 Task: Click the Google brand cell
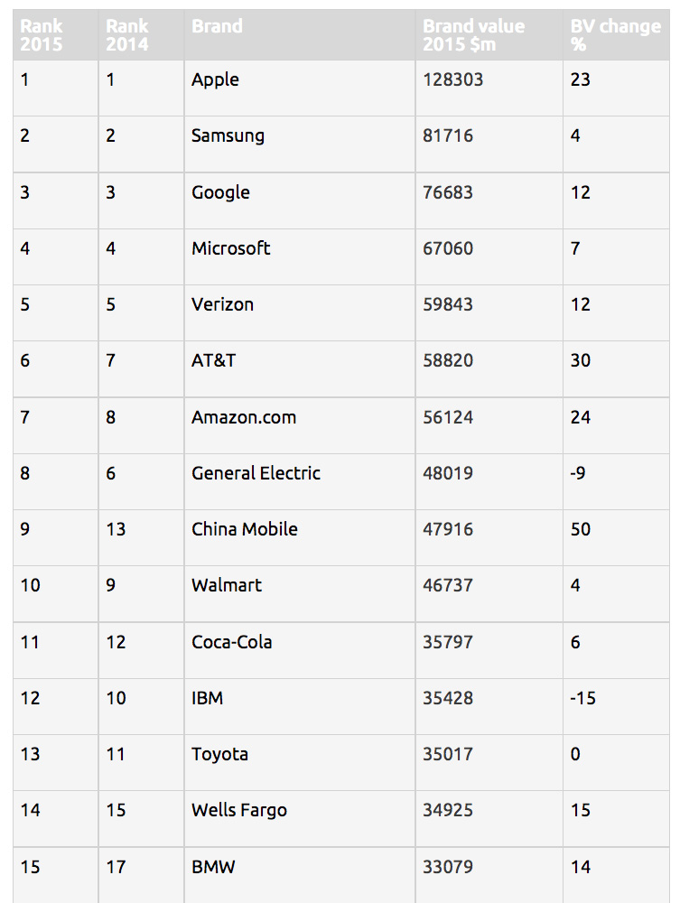tap(300, 200)
